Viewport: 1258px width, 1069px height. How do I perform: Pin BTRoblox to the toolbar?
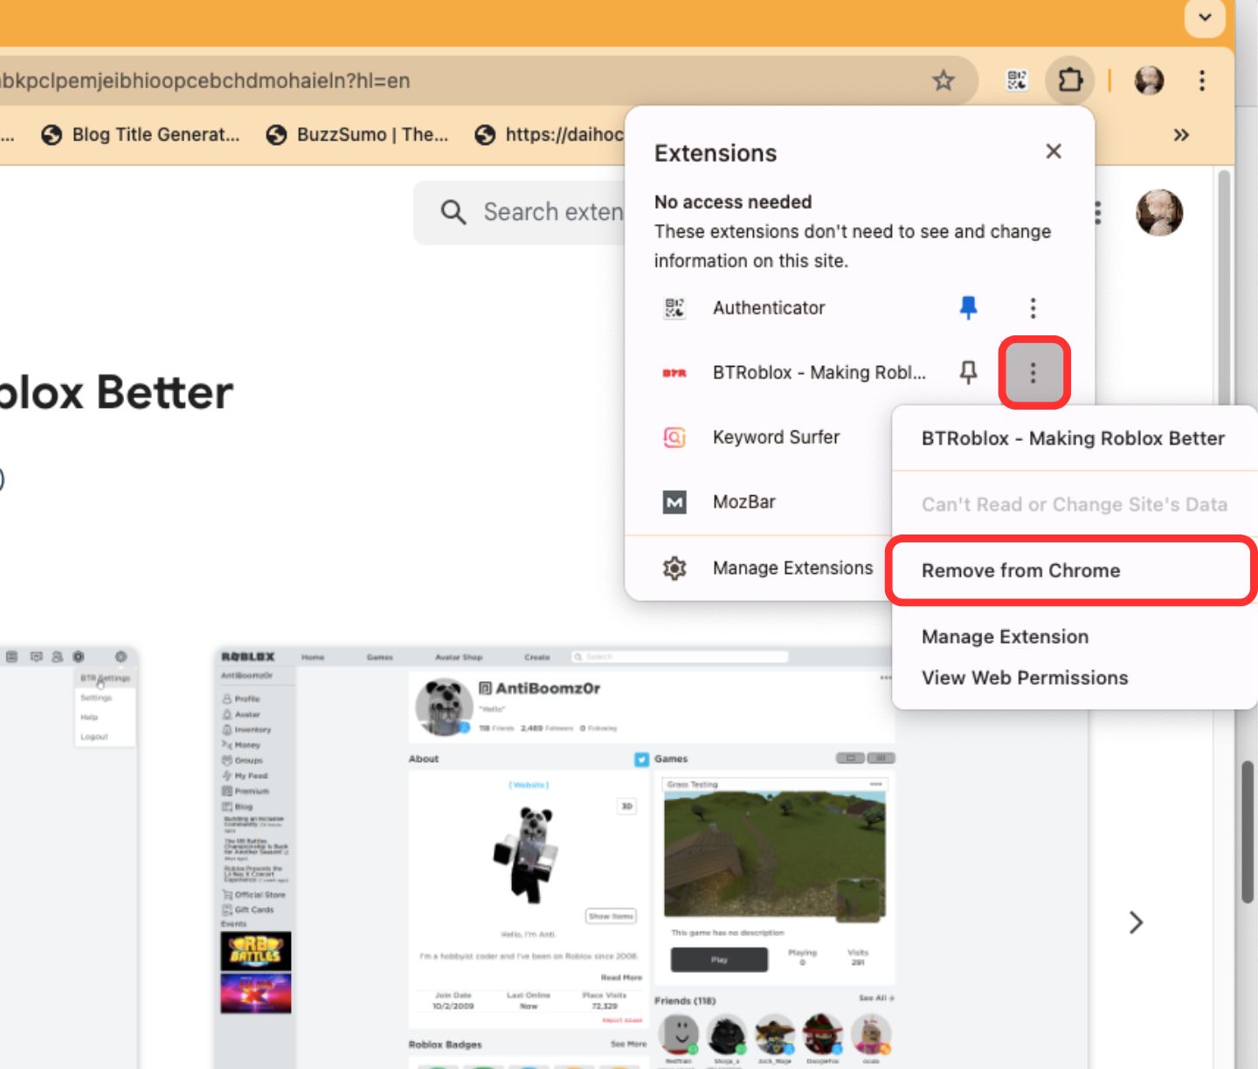(x=968, y=373)
